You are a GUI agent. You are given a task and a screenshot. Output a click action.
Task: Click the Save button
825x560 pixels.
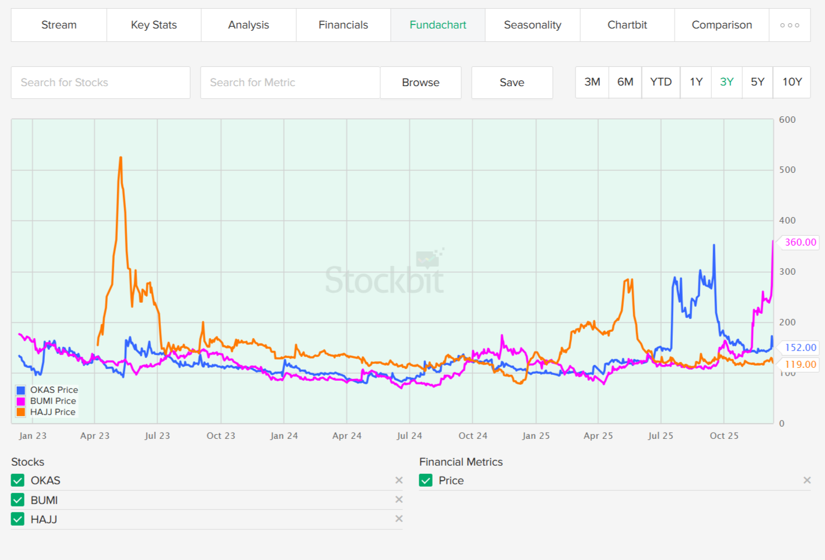click(512, 83)
